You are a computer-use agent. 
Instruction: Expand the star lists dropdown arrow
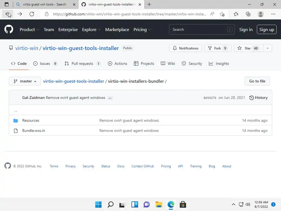point(267,48)
